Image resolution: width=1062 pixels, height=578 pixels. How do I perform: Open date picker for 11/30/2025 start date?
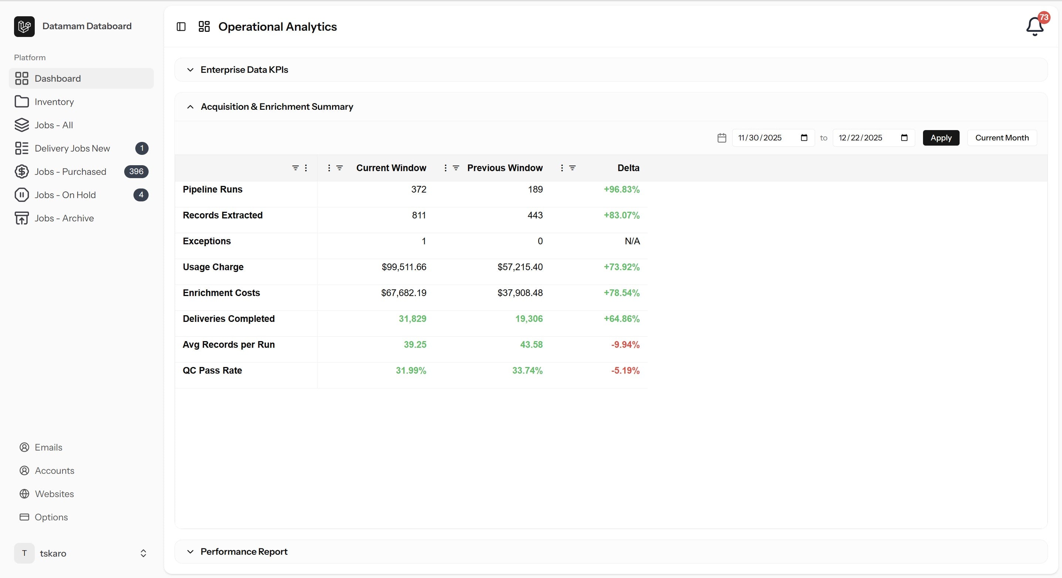click(804, 138)
